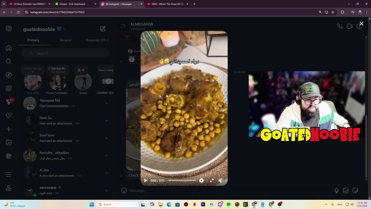Expand the goatednoobie account switcher chevron
Viewport: 371px width, 209px height.
(65, 29)
